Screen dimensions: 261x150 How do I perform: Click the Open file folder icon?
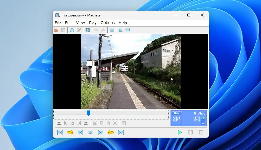click(56, 30)
